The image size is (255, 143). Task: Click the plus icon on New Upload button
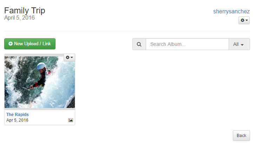pos(11,44)
